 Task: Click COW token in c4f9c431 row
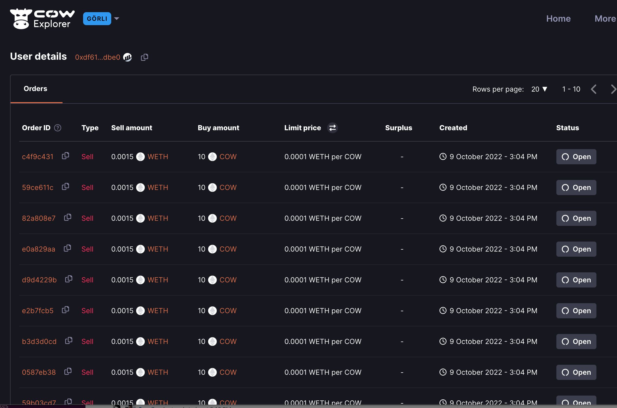click(228, 157)
